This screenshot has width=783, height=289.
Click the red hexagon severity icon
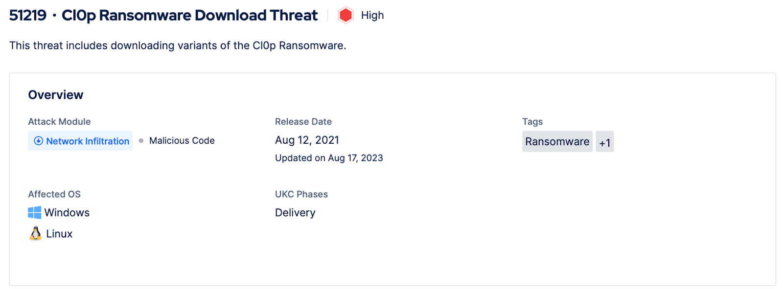point(345,16)
